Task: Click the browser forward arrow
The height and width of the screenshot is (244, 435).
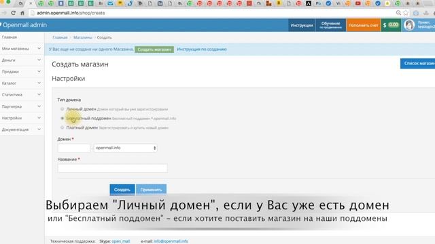Action: tap(3, 13)
